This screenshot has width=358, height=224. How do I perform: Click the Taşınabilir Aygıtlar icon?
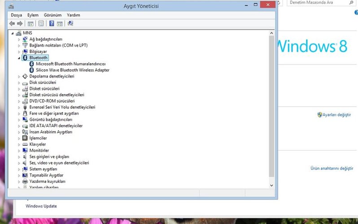point(25,176)
